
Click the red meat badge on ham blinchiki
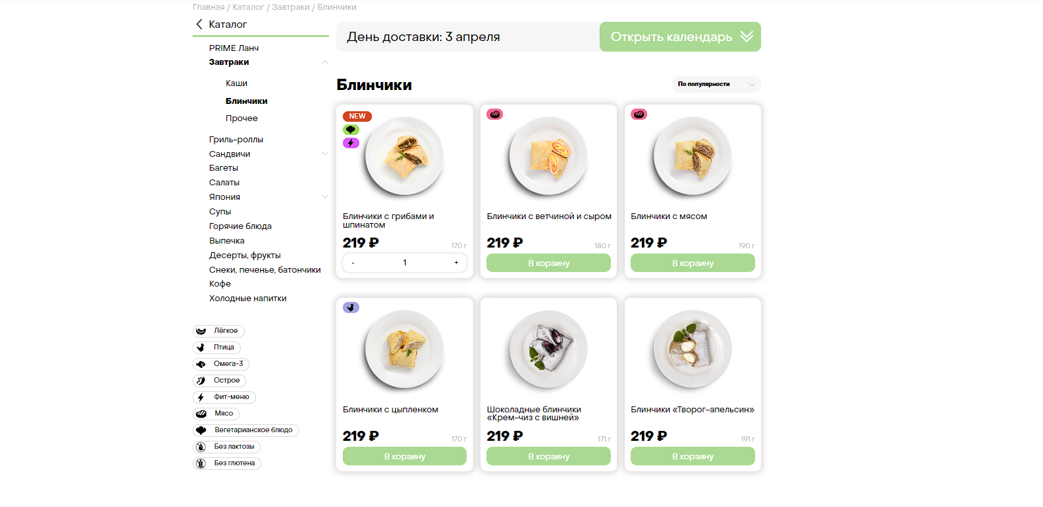pos(494,115)
